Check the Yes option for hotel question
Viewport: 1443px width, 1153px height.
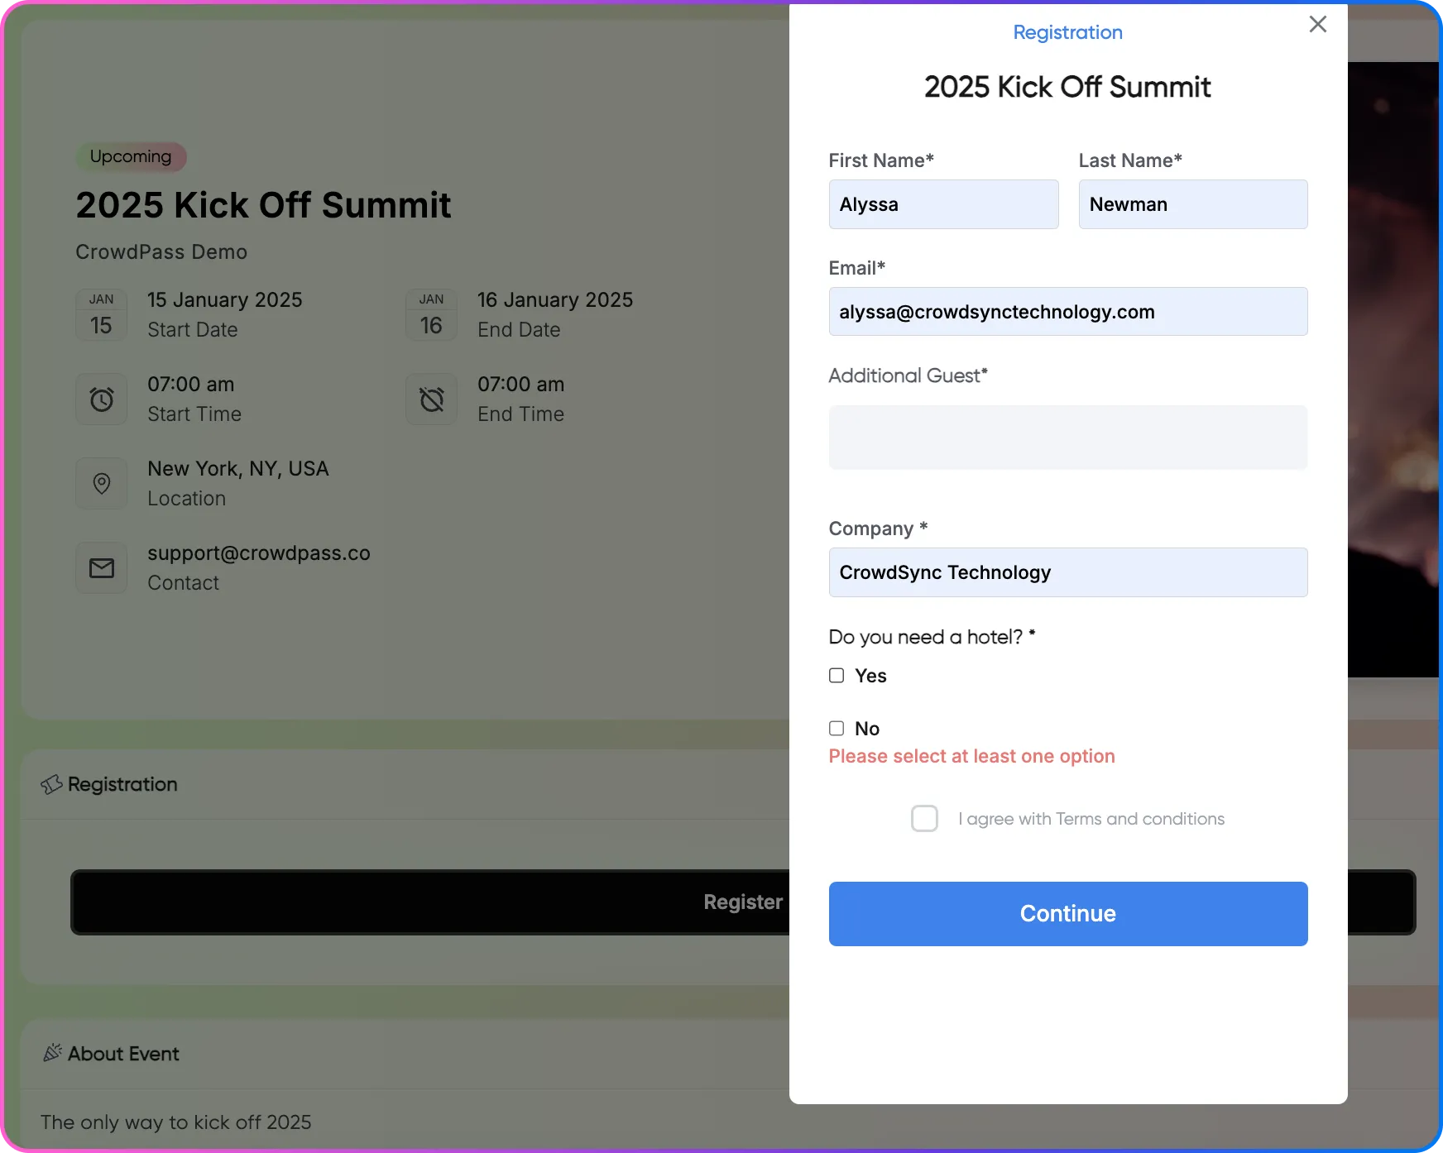tap(837, 675)
